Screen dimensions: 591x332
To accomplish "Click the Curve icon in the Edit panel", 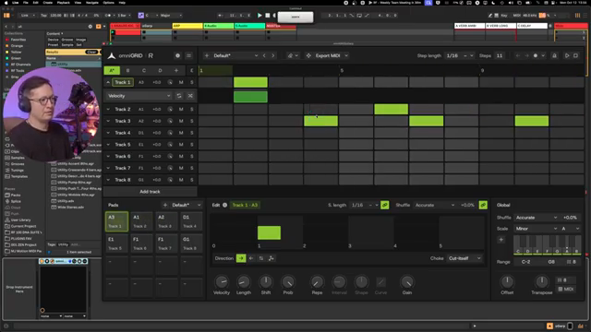I will (380, 282).
